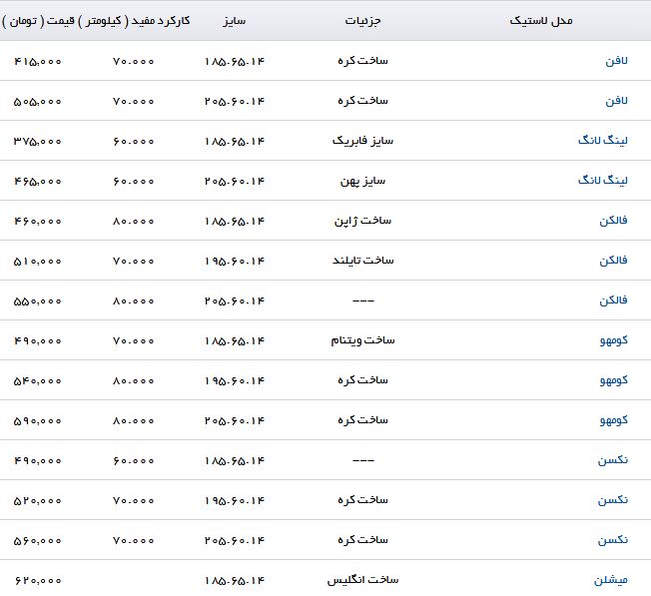
Task: Click size 205.60.14 in the 465,000 row
Action: [x=235, y=181]
